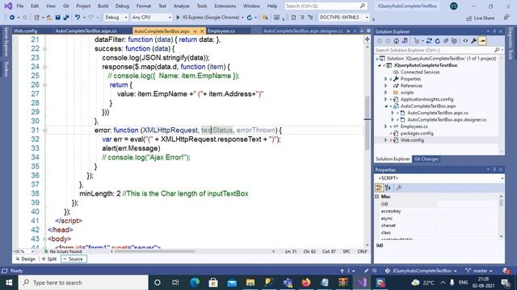The height and width of the screenshot is (290, 517).
Task: Open Solution Explorer Home icon
Action: [397, 41]
